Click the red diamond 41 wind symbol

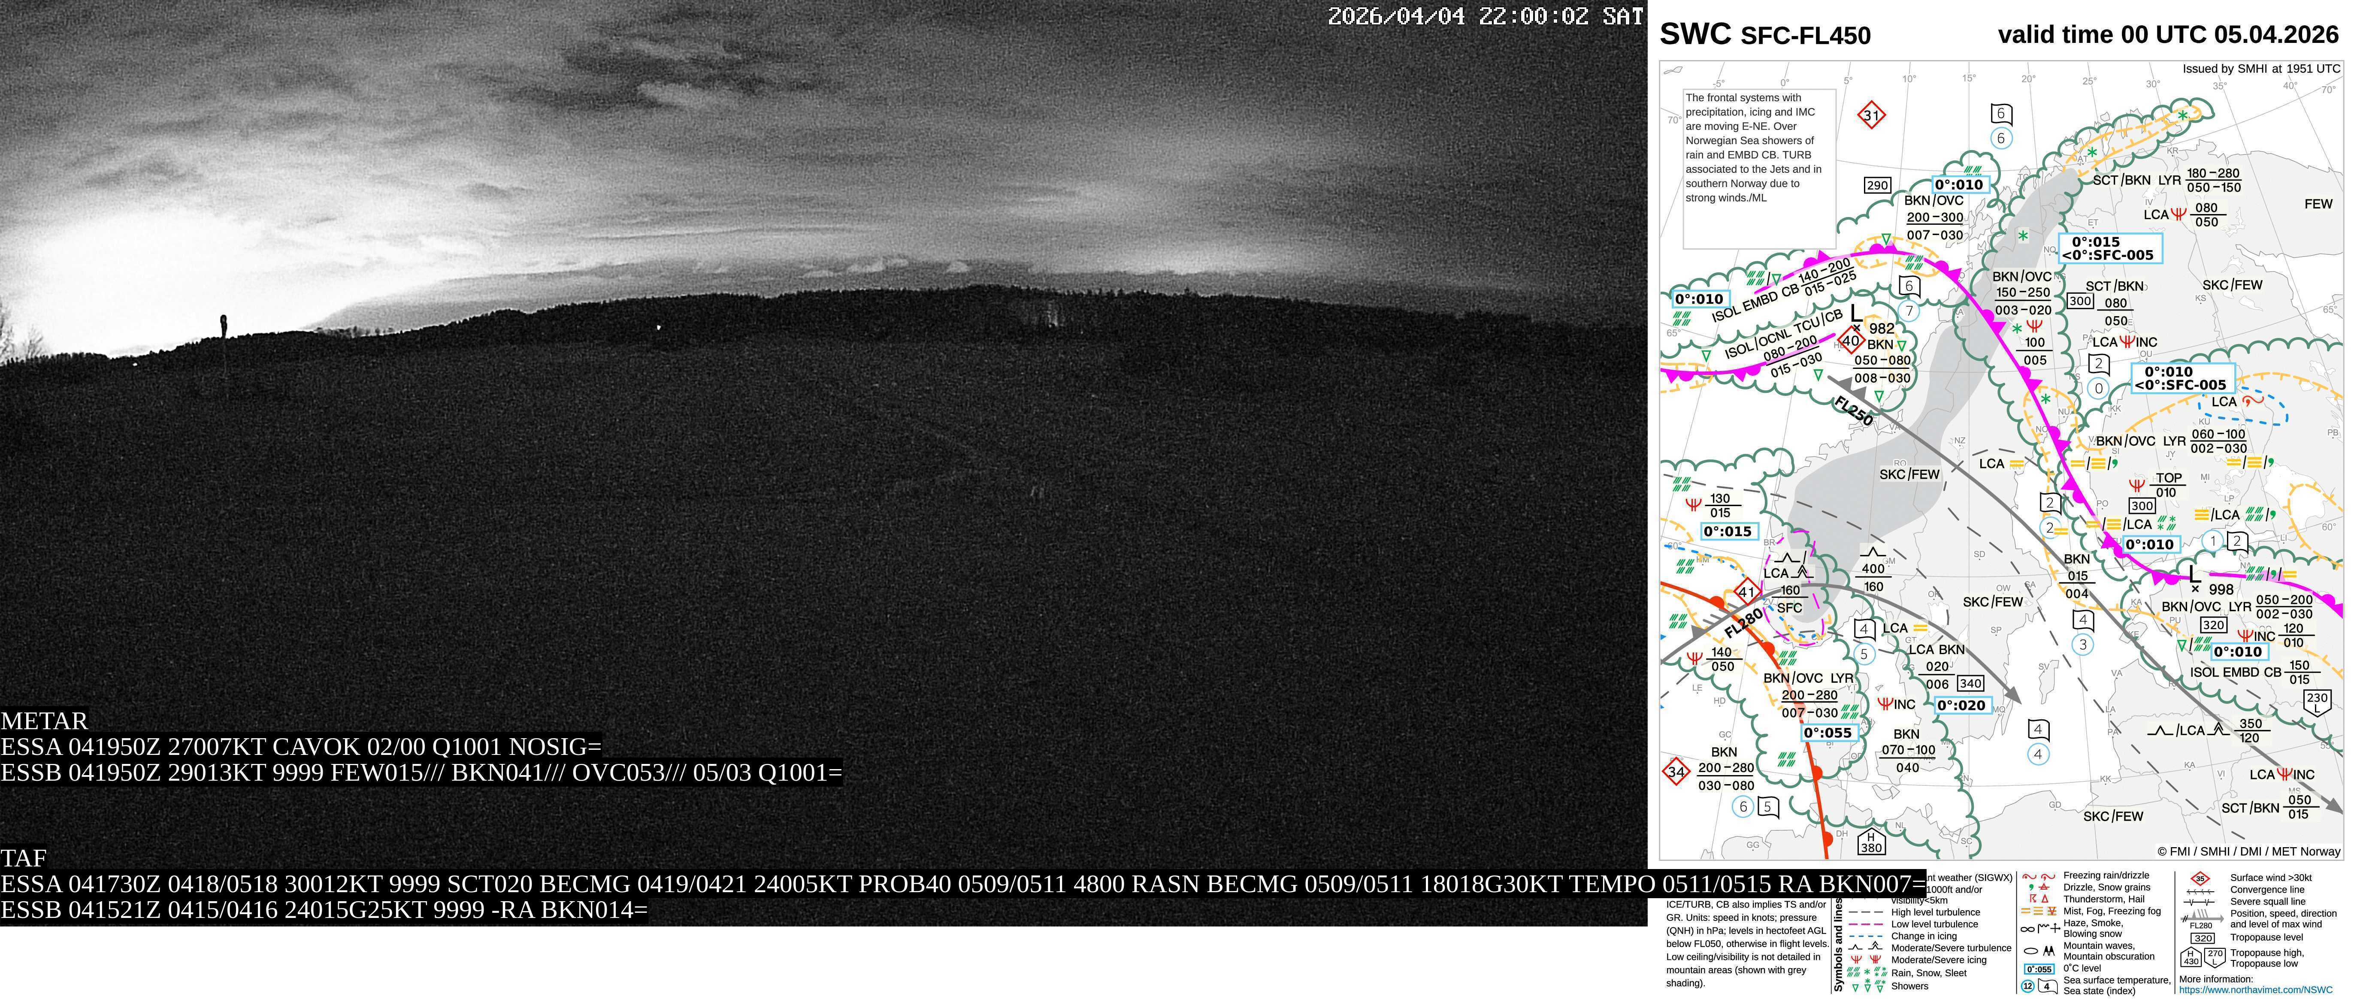pyautogui.click(x=1747, y=592)
